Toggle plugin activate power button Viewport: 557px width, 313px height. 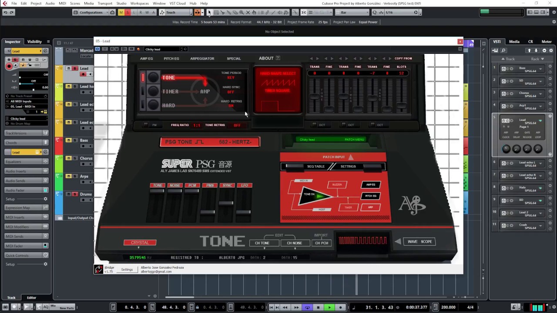(x=97, y=49)
